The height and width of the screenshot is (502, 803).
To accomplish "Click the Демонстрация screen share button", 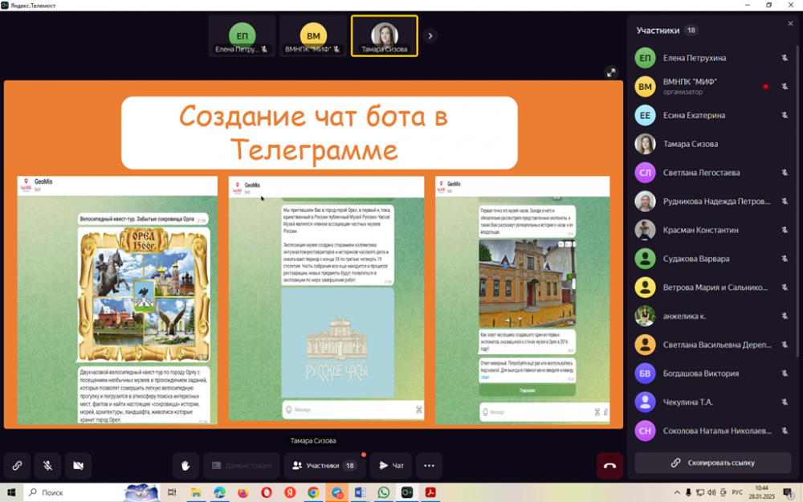I will [241, 465].
